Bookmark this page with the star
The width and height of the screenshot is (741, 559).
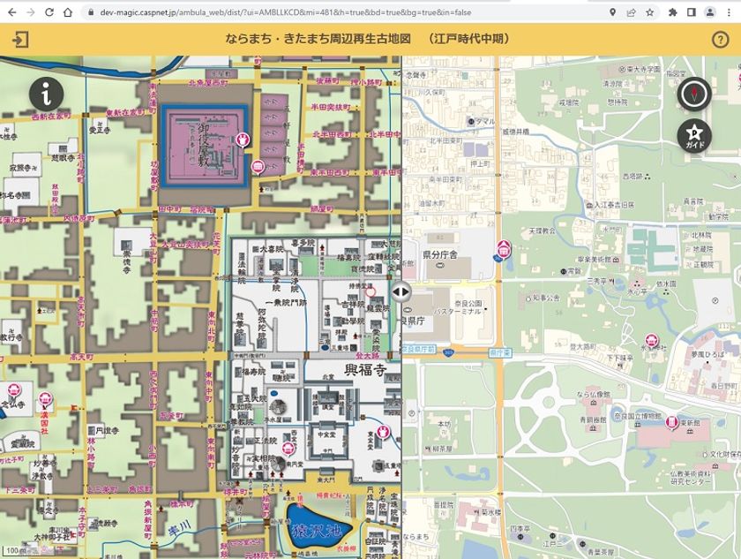point(650,12)
